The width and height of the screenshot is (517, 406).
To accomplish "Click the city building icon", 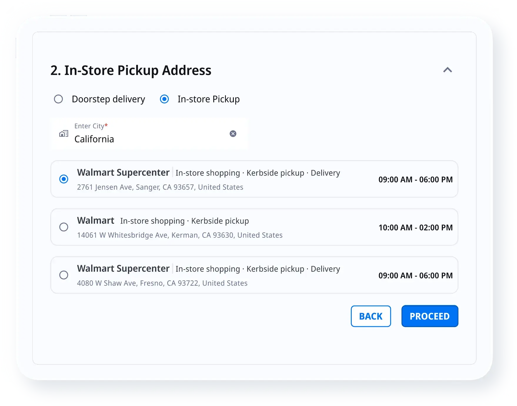I will [64, 134].
